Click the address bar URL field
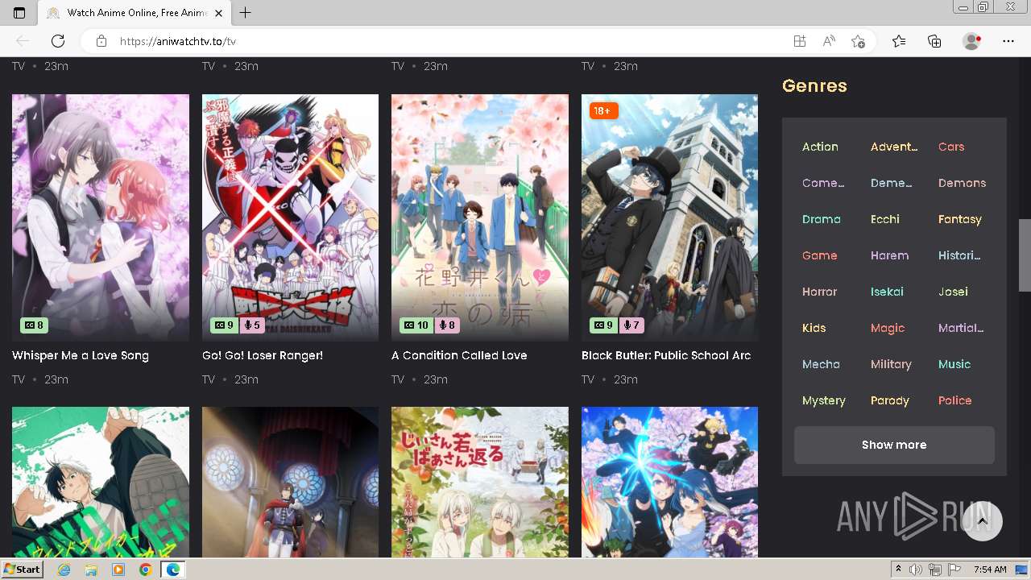Viewport: 1031px width, 580px height. click(451, 41)
